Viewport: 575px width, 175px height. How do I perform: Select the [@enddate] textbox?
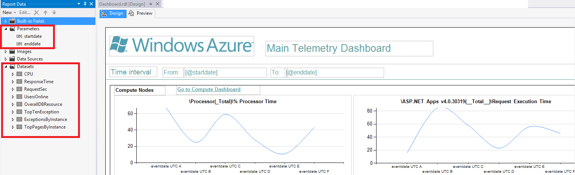click(x=334, y=72)
